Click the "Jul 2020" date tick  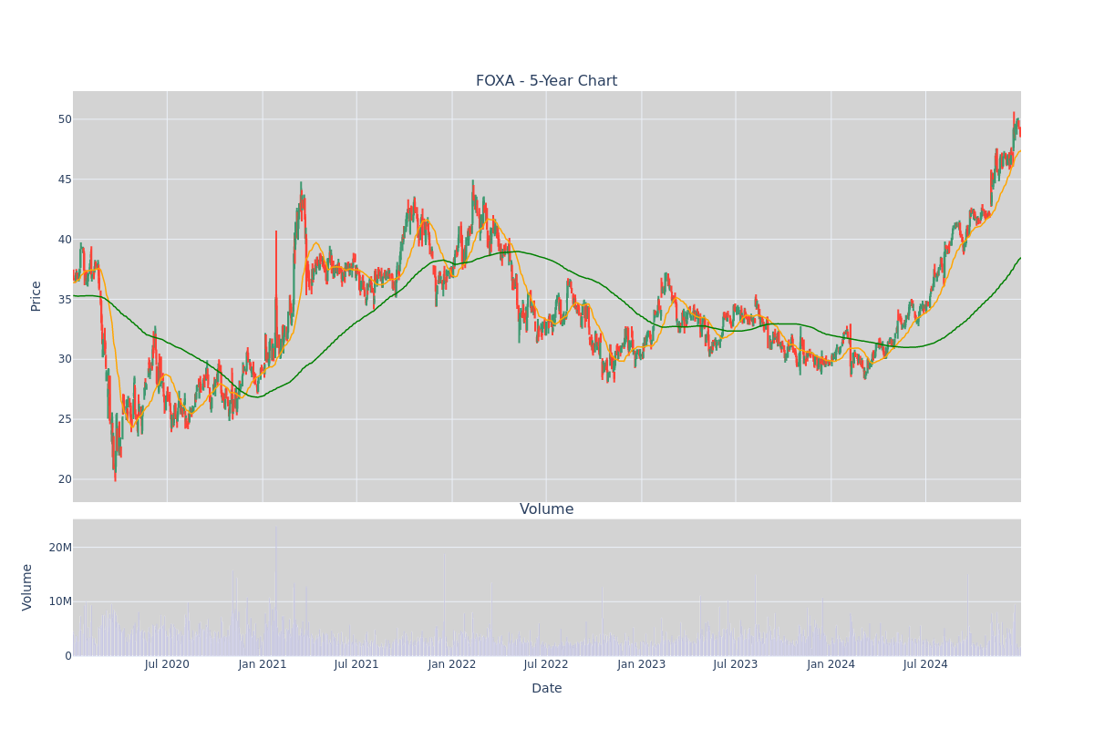tap(167, 664)
